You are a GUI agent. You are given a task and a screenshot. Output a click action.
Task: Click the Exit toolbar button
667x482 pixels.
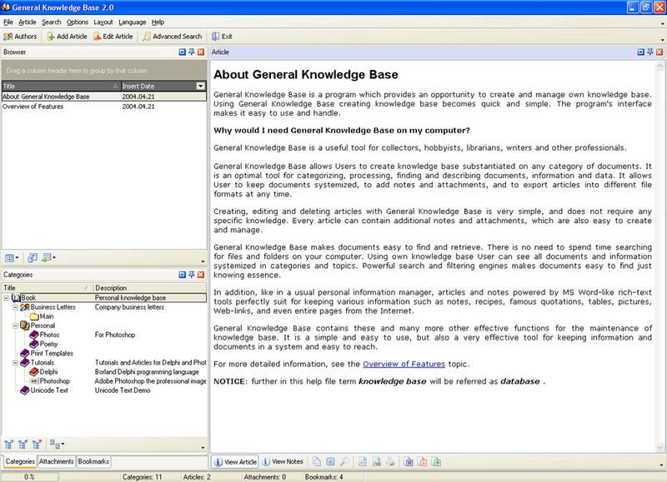(223, 37)
